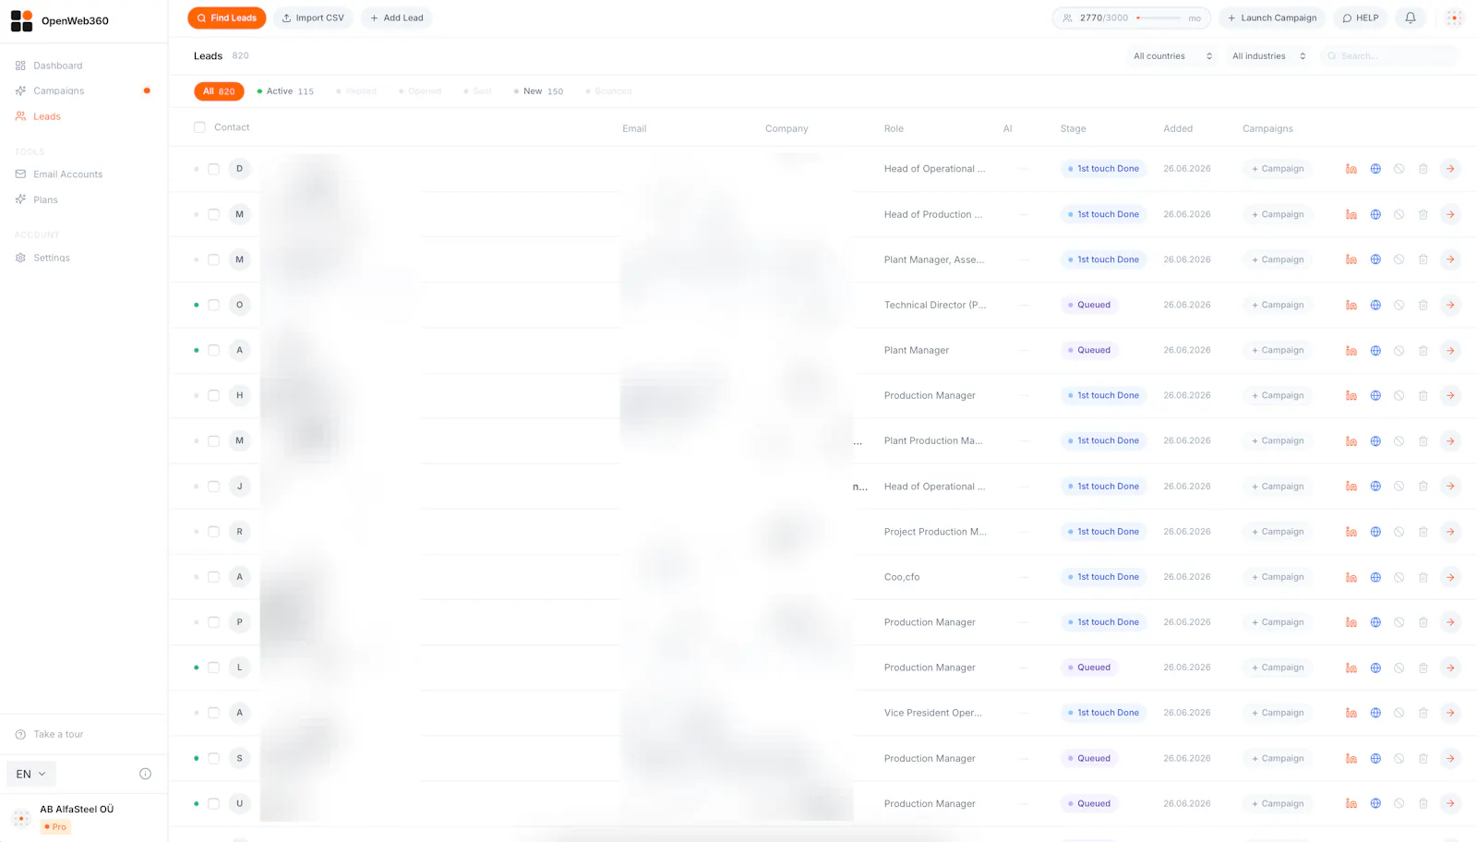
Task: Click Add Lead button
Action: 397,18
